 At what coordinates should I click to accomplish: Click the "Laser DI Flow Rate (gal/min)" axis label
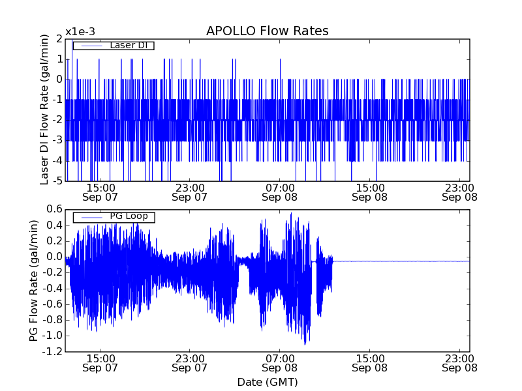(44, 109)
